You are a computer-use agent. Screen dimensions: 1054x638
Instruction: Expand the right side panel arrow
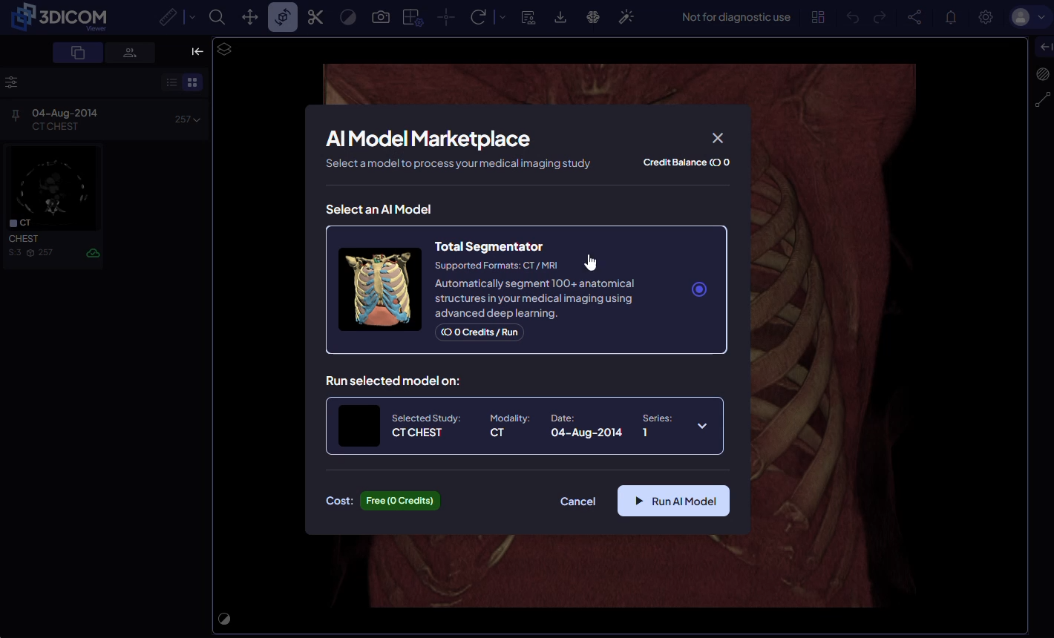click(x=1046, y=47)
